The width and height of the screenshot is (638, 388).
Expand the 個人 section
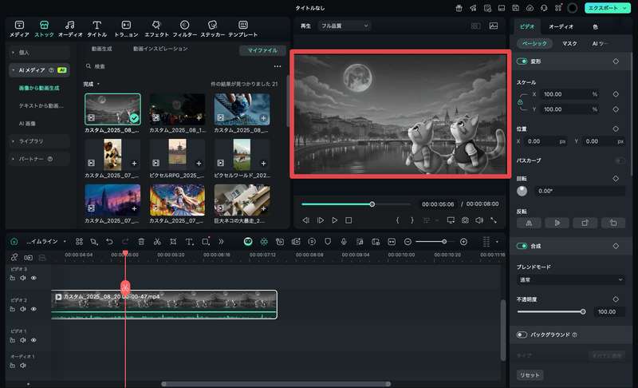coord(39,53)
